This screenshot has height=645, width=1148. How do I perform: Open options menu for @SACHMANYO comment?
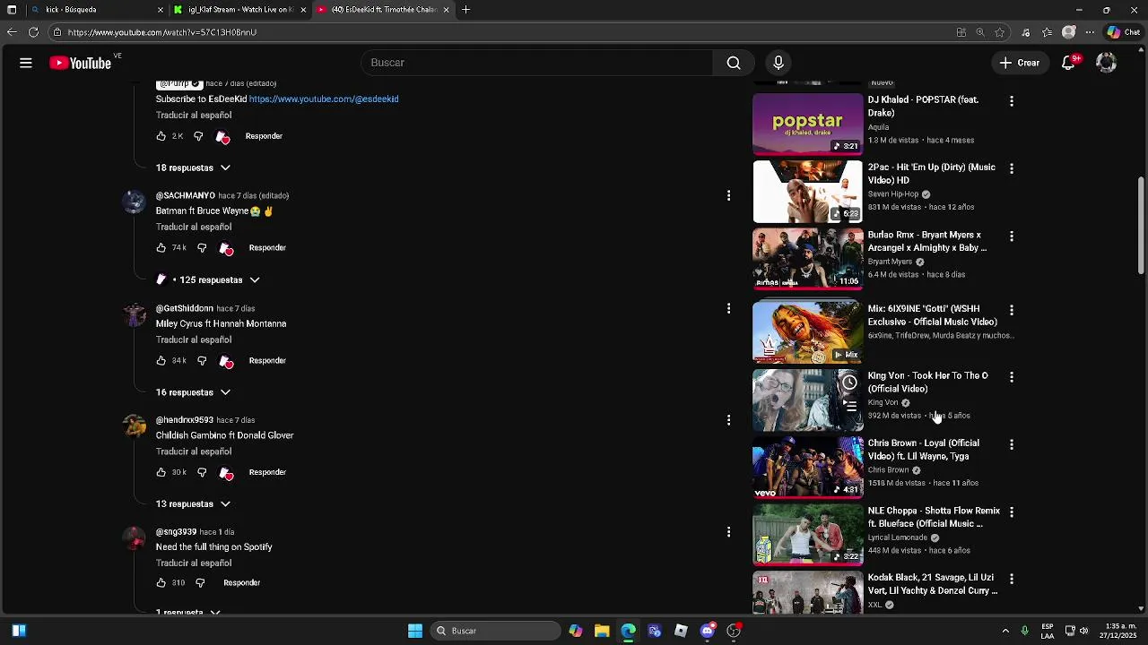[728, 195]
